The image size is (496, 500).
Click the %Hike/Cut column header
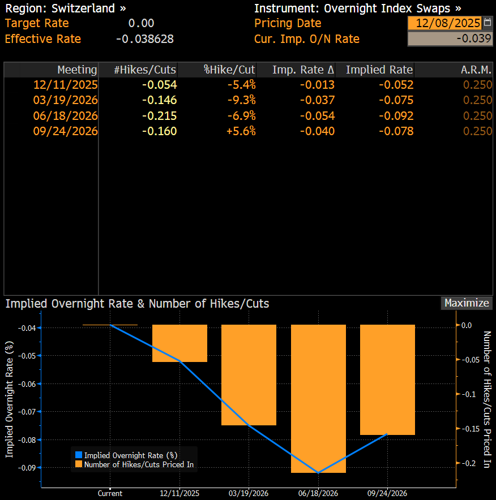(x=229, y=70)
